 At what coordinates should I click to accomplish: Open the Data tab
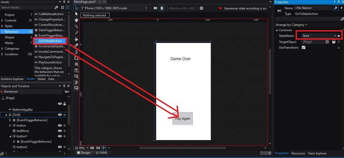51,79
